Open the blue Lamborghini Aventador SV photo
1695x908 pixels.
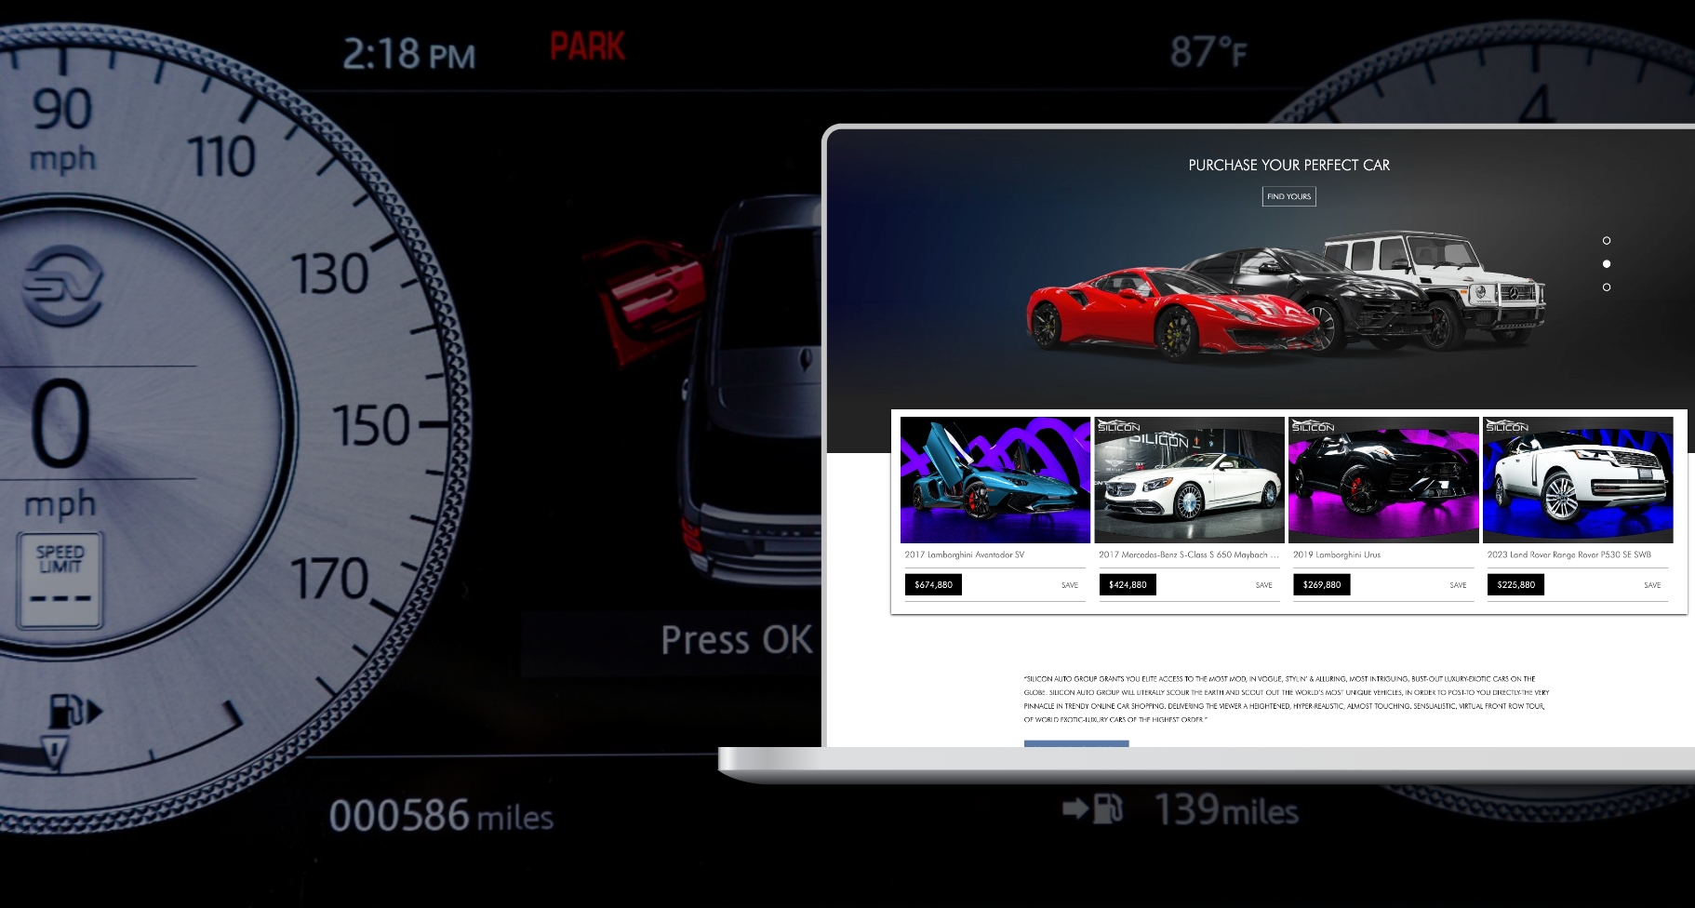coord(995,480)
